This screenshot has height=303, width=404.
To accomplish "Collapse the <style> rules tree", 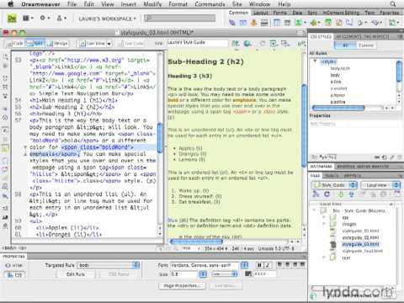I will click(x=315, y=61).
